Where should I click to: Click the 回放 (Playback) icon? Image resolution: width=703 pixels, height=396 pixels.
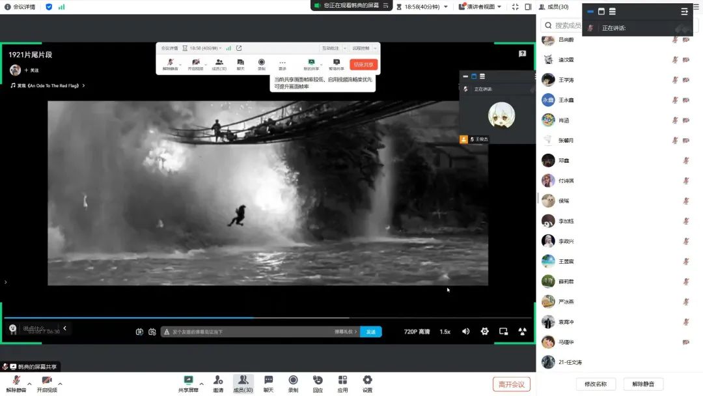click(318, 380)
